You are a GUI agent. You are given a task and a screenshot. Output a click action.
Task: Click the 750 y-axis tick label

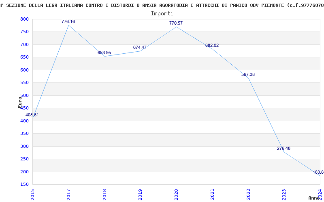coord(24,32)
